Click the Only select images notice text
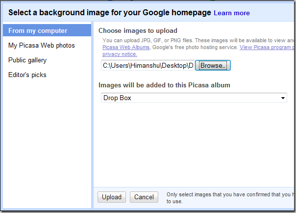This screenshot has height=213, width=296. pyautogui.click(x=230, y=194)
